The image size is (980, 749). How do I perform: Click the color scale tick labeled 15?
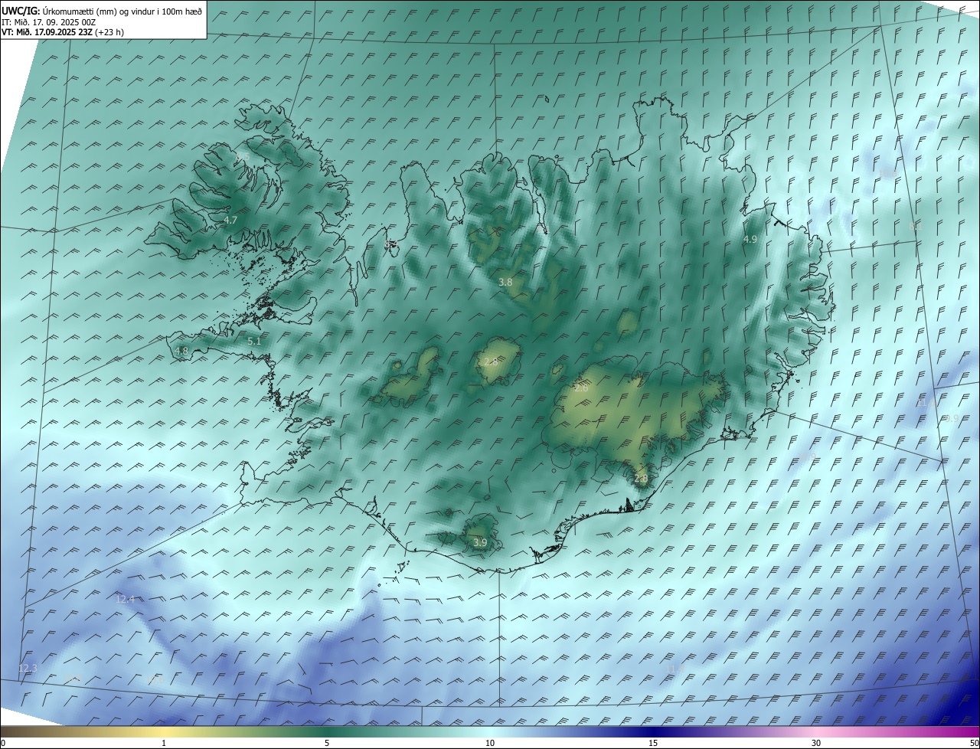(x=653, y=743)
